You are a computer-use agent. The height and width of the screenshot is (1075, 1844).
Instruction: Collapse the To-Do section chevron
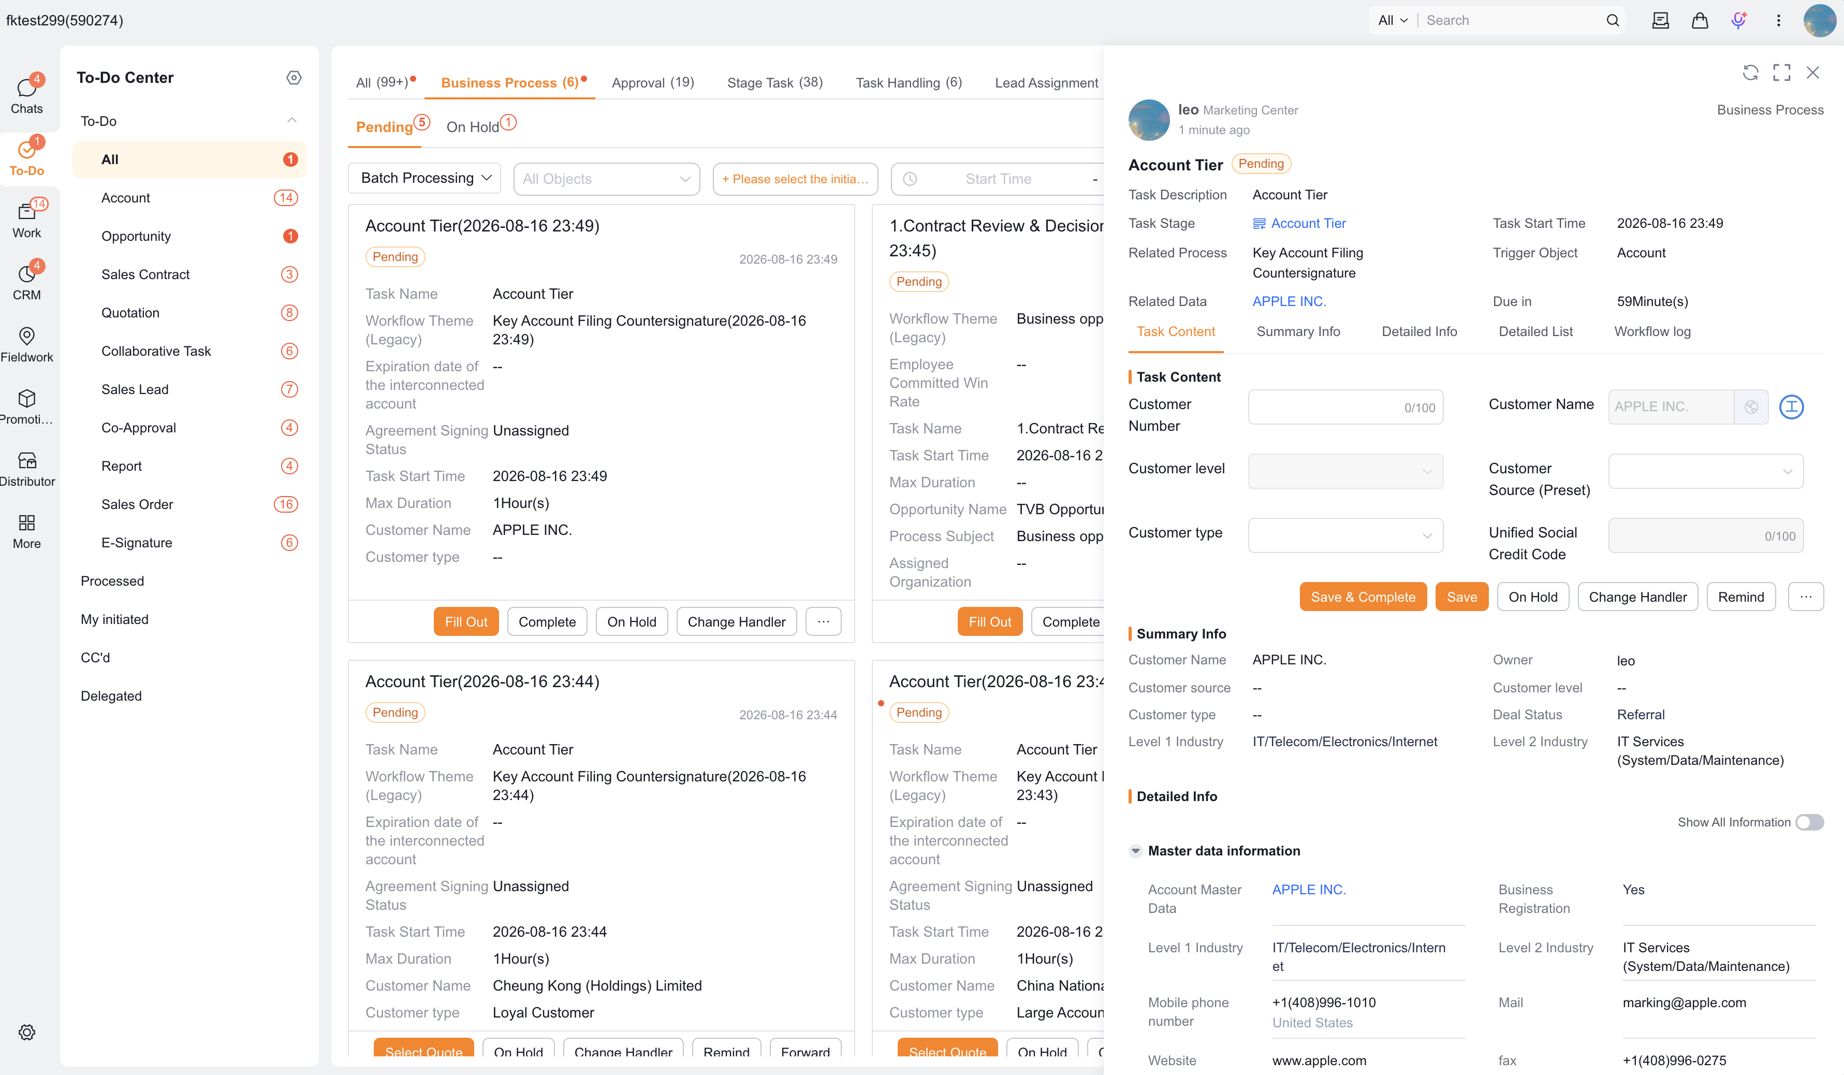tap(292, 121)
